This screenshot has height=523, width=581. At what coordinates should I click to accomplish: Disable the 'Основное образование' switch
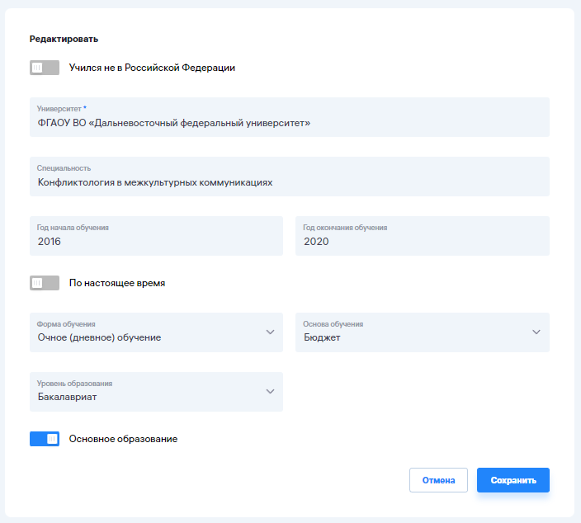point(45,439)
